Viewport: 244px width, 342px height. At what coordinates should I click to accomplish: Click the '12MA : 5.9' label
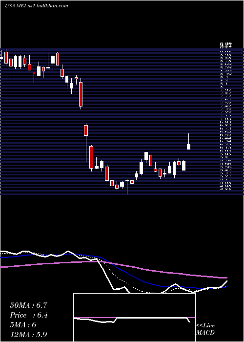tap(28, 334)
